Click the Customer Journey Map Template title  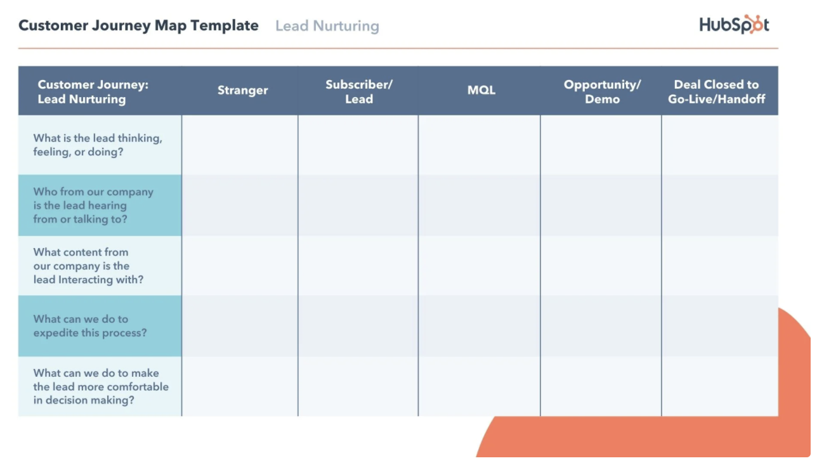[138, 25]
